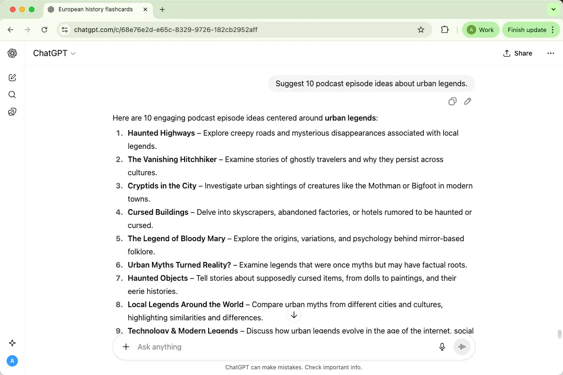Open search chats magnifier icon
Viewport: 563px width, 375px height.
point(12,95)
